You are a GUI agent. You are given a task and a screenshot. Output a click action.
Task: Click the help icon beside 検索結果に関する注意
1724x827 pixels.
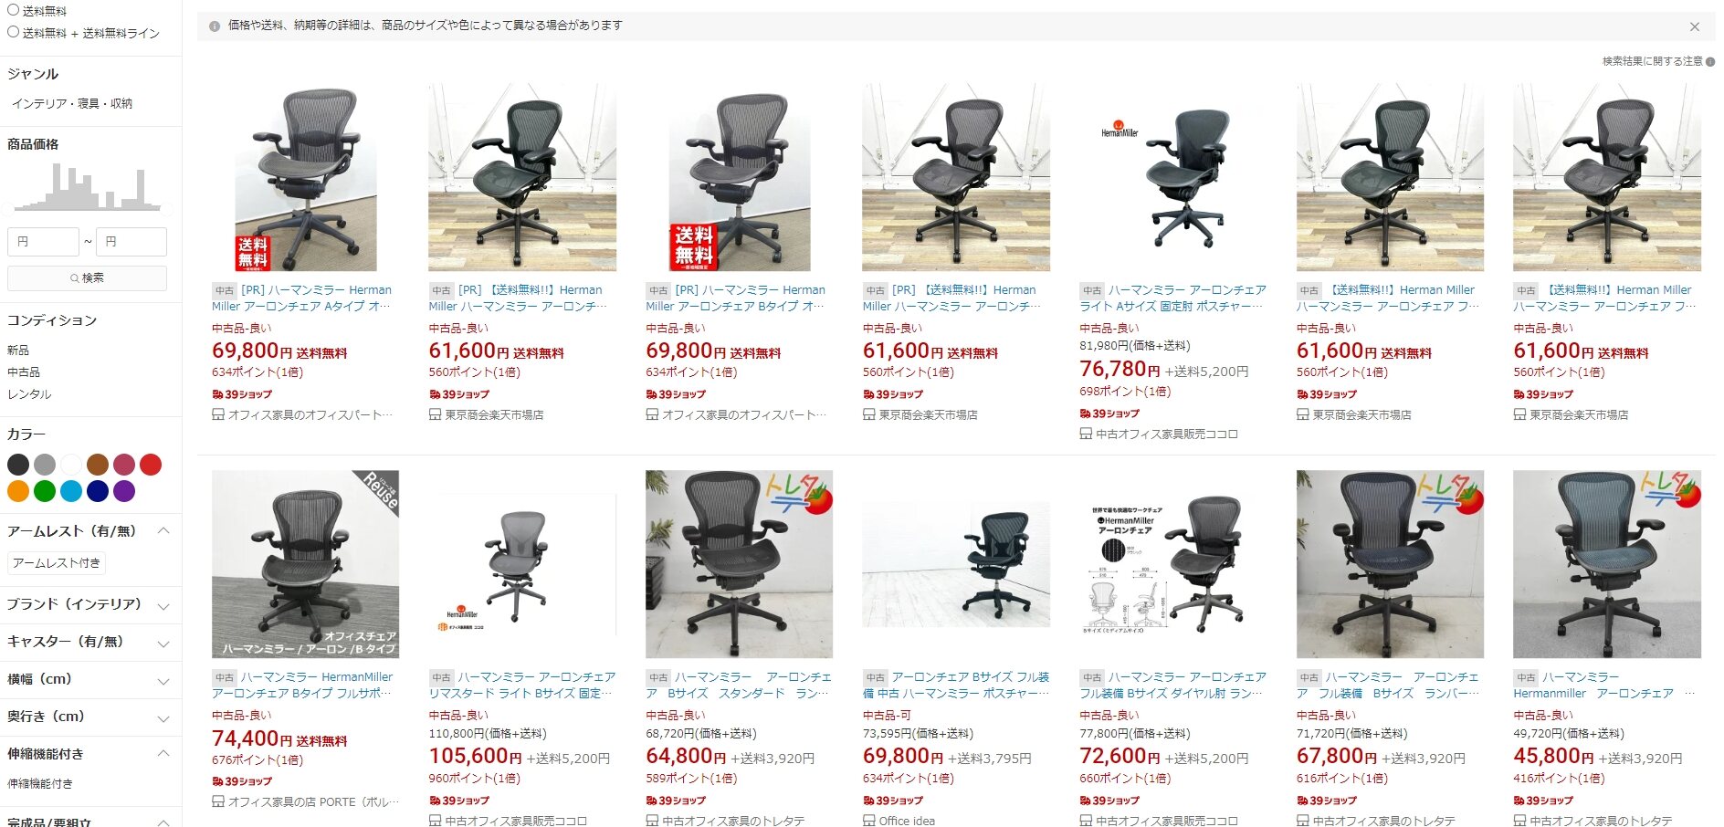point(1710,62)
